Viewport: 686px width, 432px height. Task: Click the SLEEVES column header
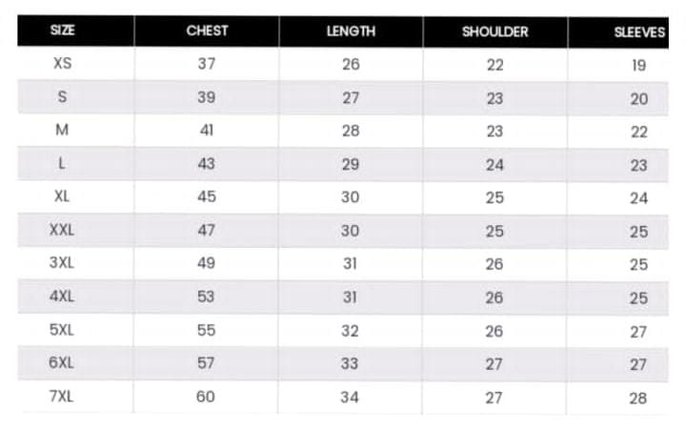coord(639,32)
